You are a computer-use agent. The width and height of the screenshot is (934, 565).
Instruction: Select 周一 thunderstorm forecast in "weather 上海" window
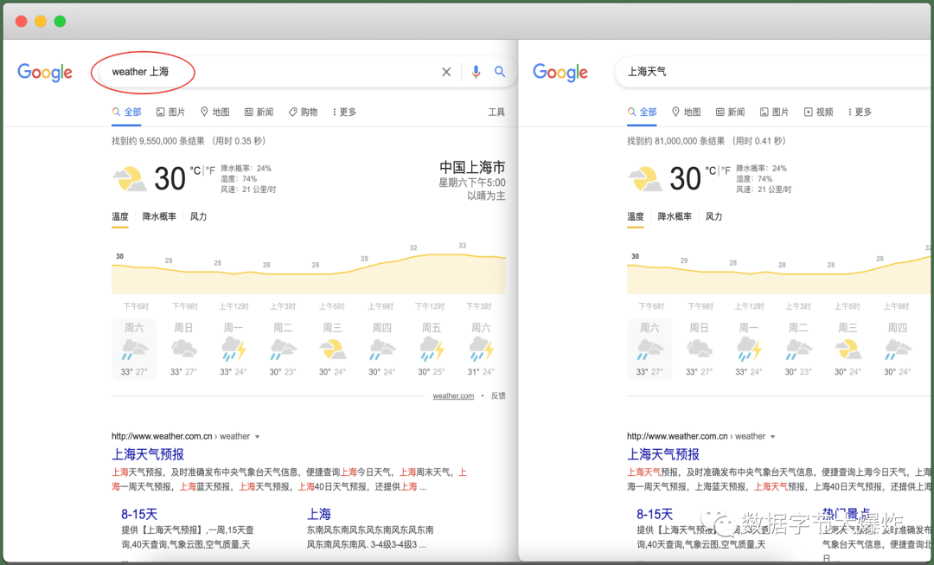[233, 350]
